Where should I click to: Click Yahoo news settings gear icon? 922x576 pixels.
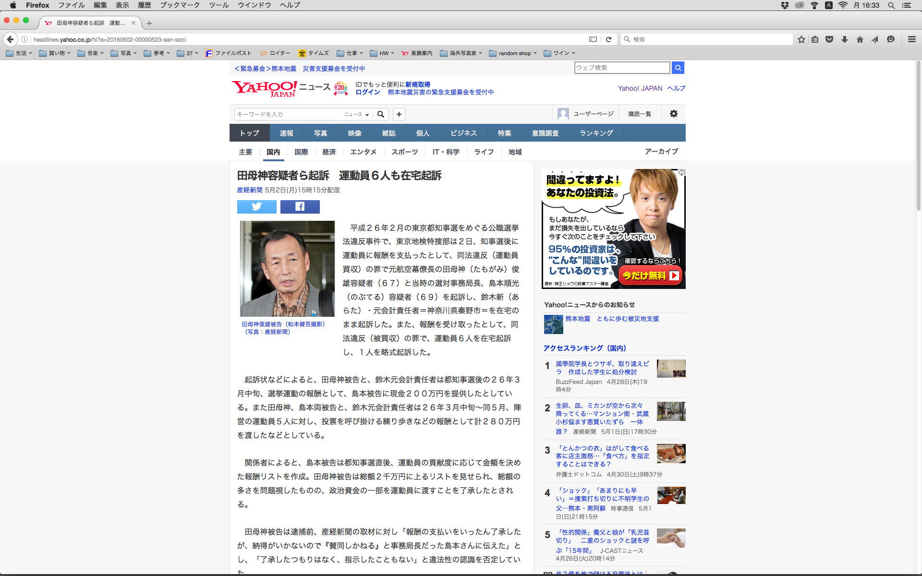[x=673, y=114]
